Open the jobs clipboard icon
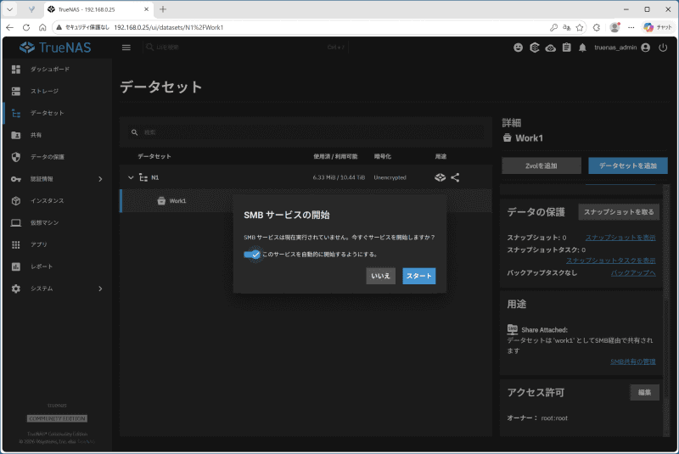Screen dimensions: 679x454 tap(566, 48)
